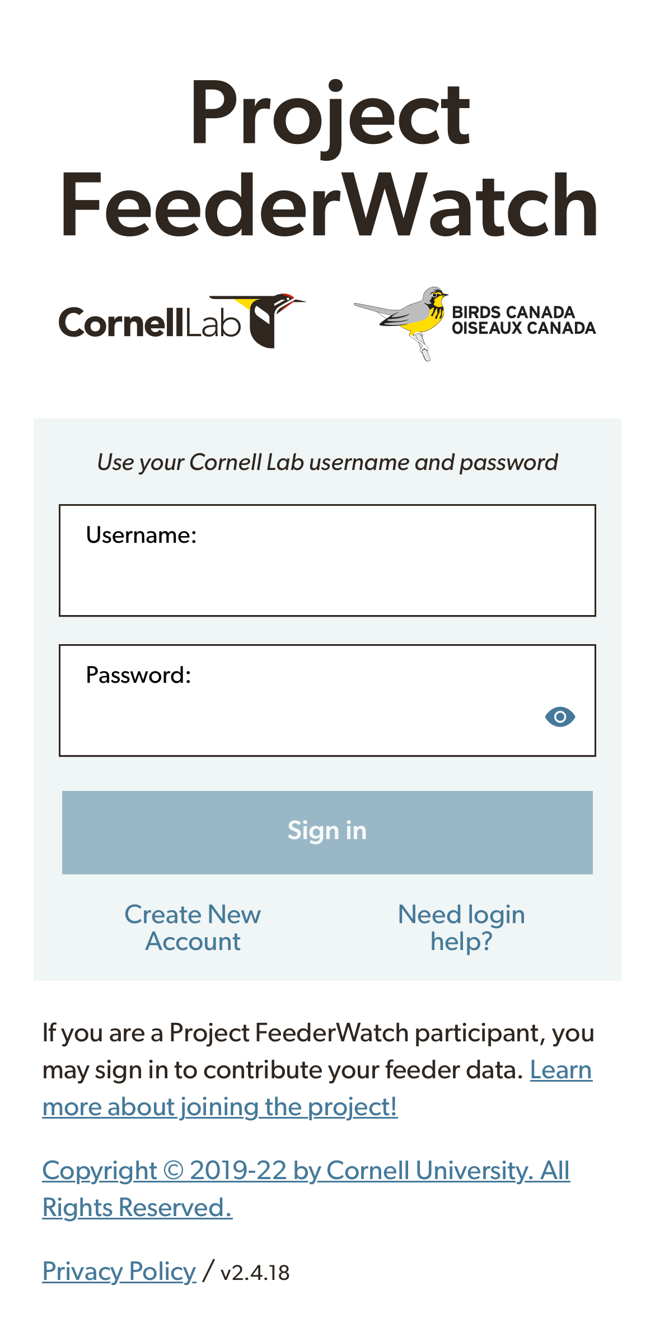
Task: Click the Password: label
Action: [x=138, y=676]
